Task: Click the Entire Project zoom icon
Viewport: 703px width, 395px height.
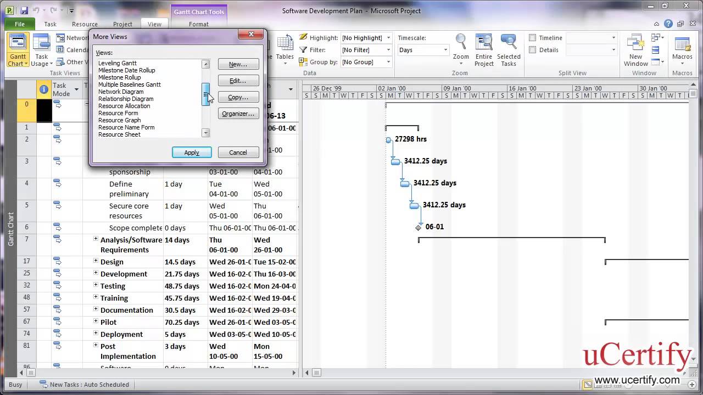Action: 484,43
